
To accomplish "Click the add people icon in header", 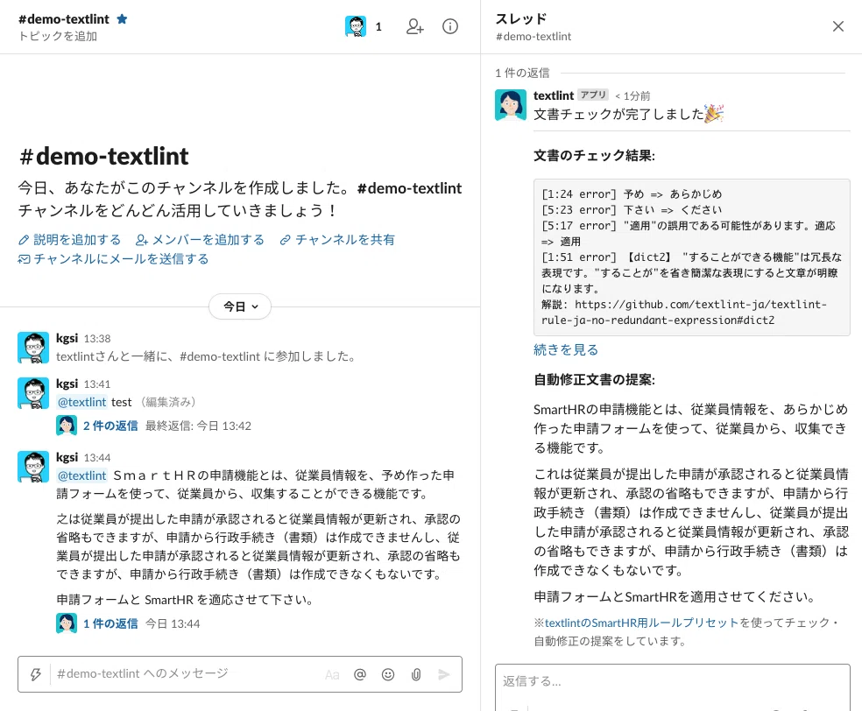I will 414,26.
